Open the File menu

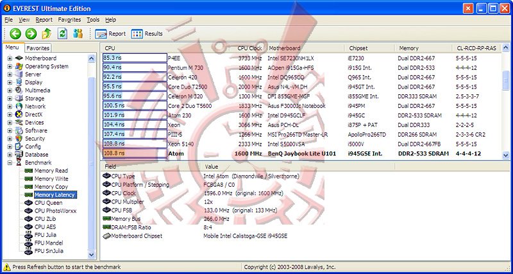click(9, 20)
